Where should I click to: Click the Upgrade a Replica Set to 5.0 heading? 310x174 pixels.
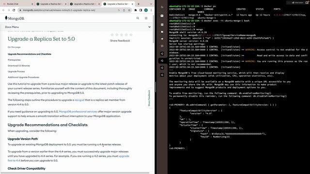[41, 39]
